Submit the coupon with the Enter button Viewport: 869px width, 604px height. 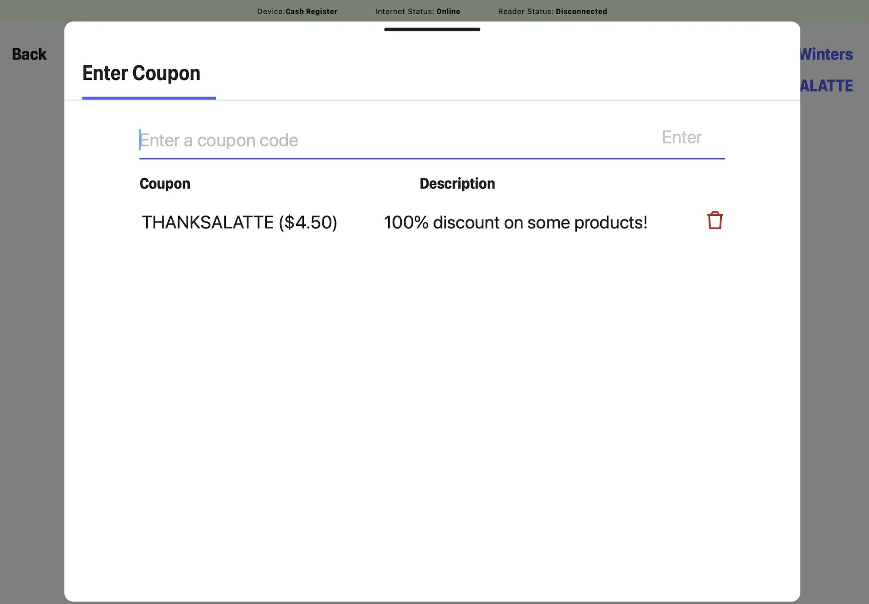click(x=682, y=138)
